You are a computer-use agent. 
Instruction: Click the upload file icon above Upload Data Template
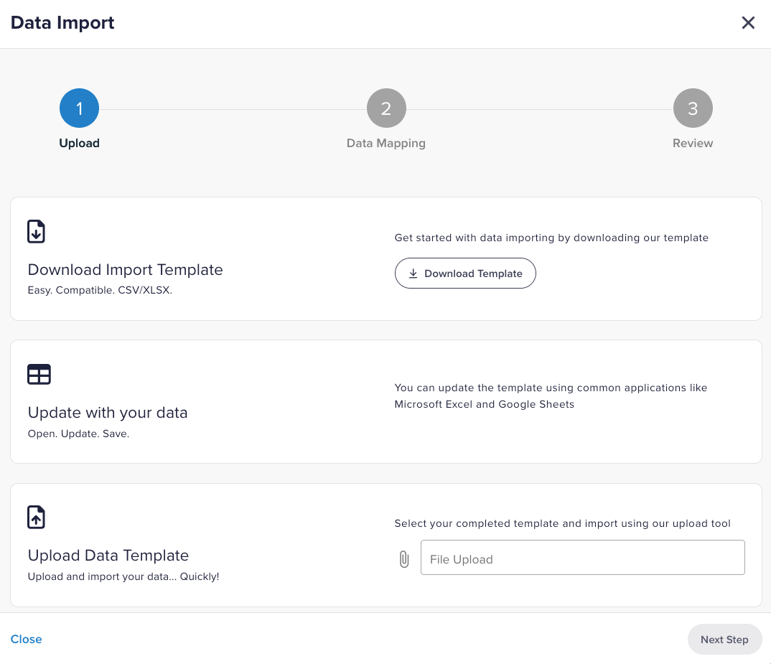pos(36,517)
